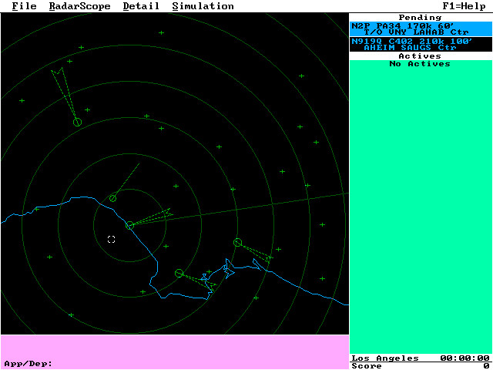Open the RadarScope menu

click(80, 6)
